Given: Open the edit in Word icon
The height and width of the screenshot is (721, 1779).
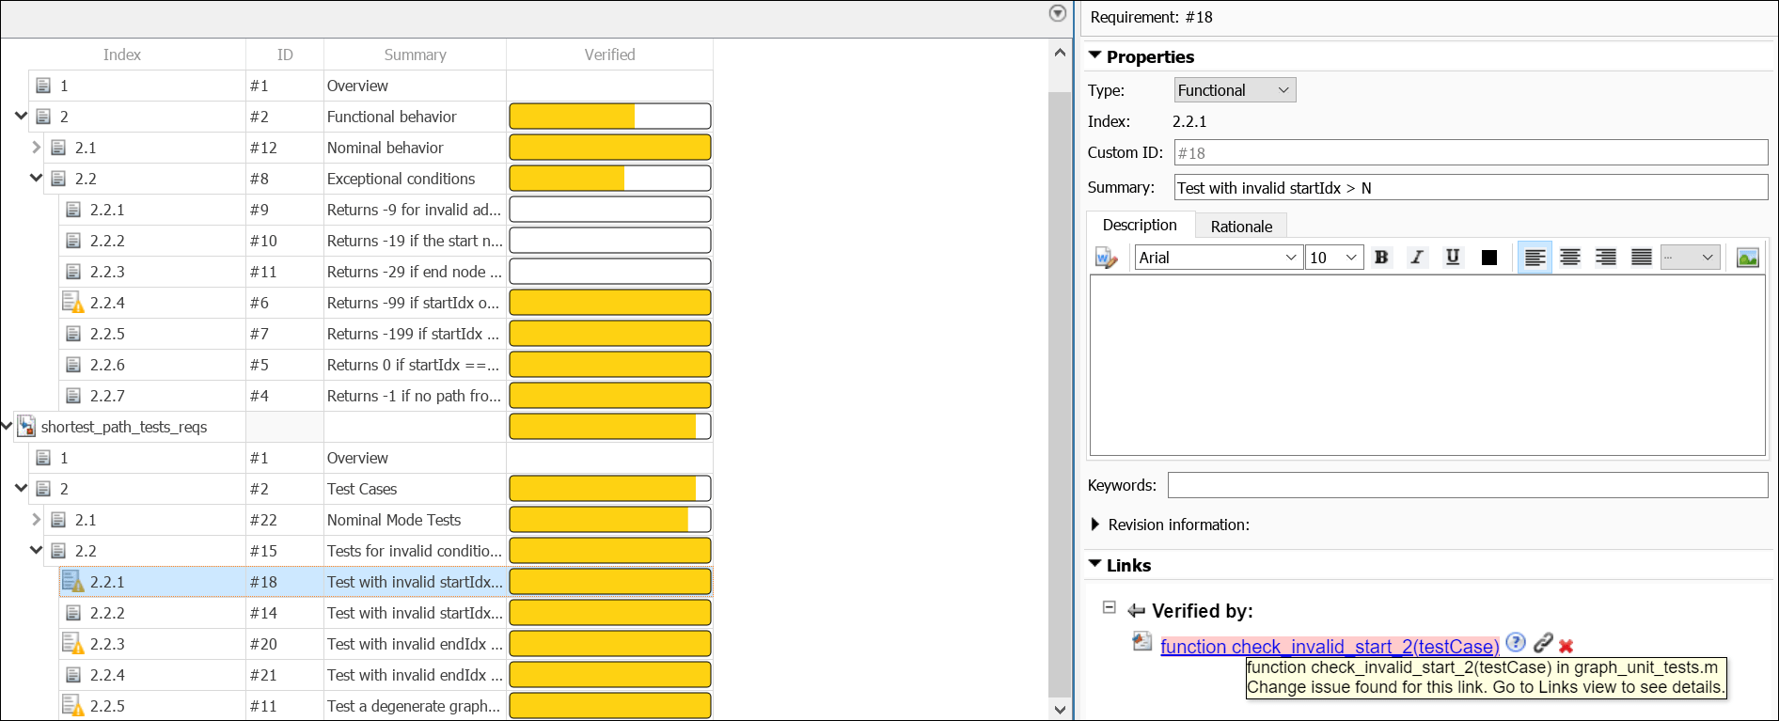Looking at the screenshot, I should click(x=1106, y=258).
